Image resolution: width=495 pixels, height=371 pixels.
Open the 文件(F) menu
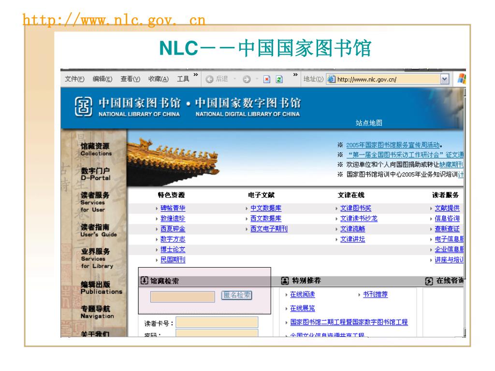click(x=74, y=79)
